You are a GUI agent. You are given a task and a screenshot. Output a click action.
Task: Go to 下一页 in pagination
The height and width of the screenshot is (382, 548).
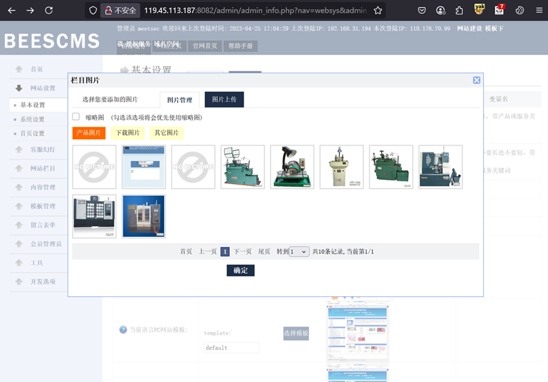[x=242, y=251]
